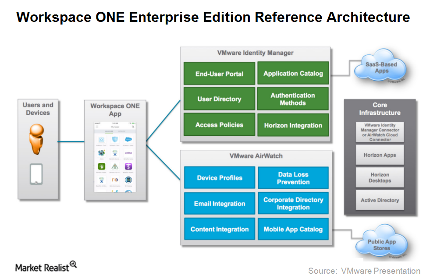Click the User Directory box
Viewport: 437px width, 279px height.
219,99
